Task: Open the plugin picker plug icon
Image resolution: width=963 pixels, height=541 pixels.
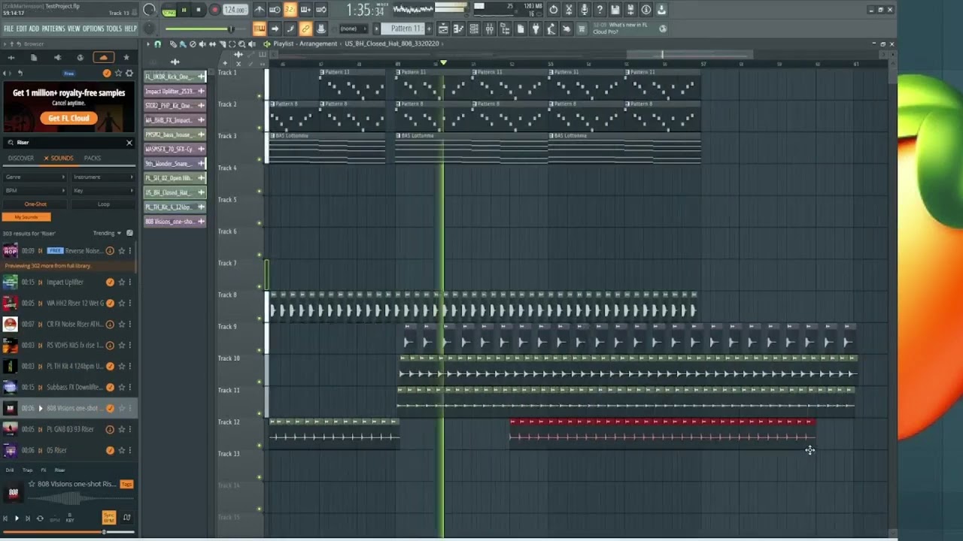Action: pyautogui.click(x=536, y=29)
